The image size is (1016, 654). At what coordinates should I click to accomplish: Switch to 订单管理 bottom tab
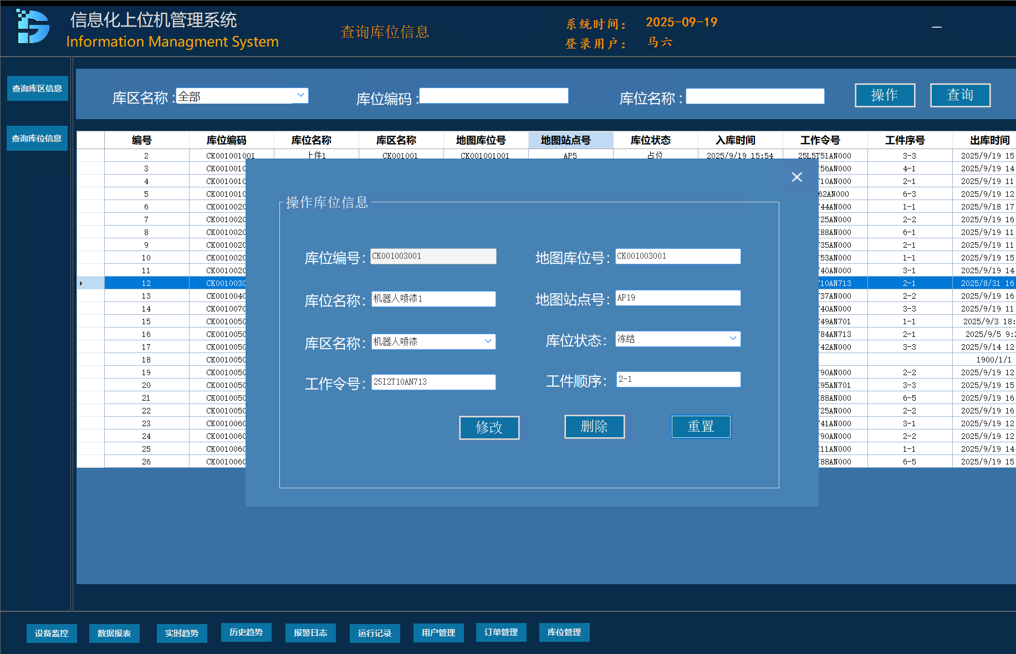501,632
